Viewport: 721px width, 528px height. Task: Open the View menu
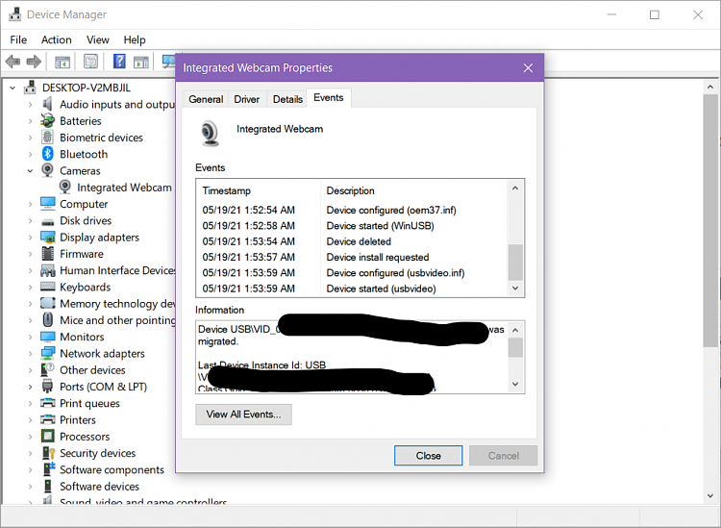coord(98,39)
